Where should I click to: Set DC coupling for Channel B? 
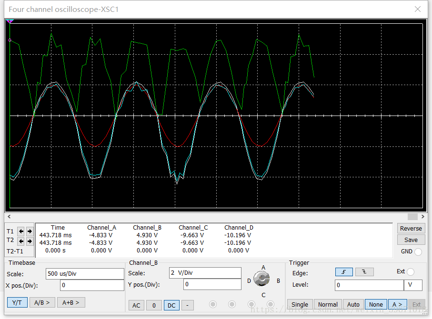(x=171, y=305)
